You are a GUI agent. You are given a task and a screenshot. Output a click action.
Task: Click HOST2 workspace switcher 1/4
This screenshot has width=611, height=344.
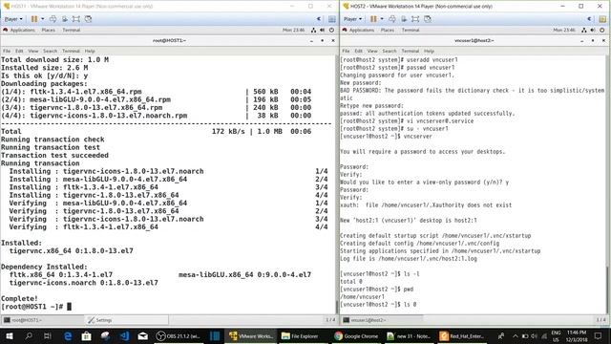tap(600, 320)
